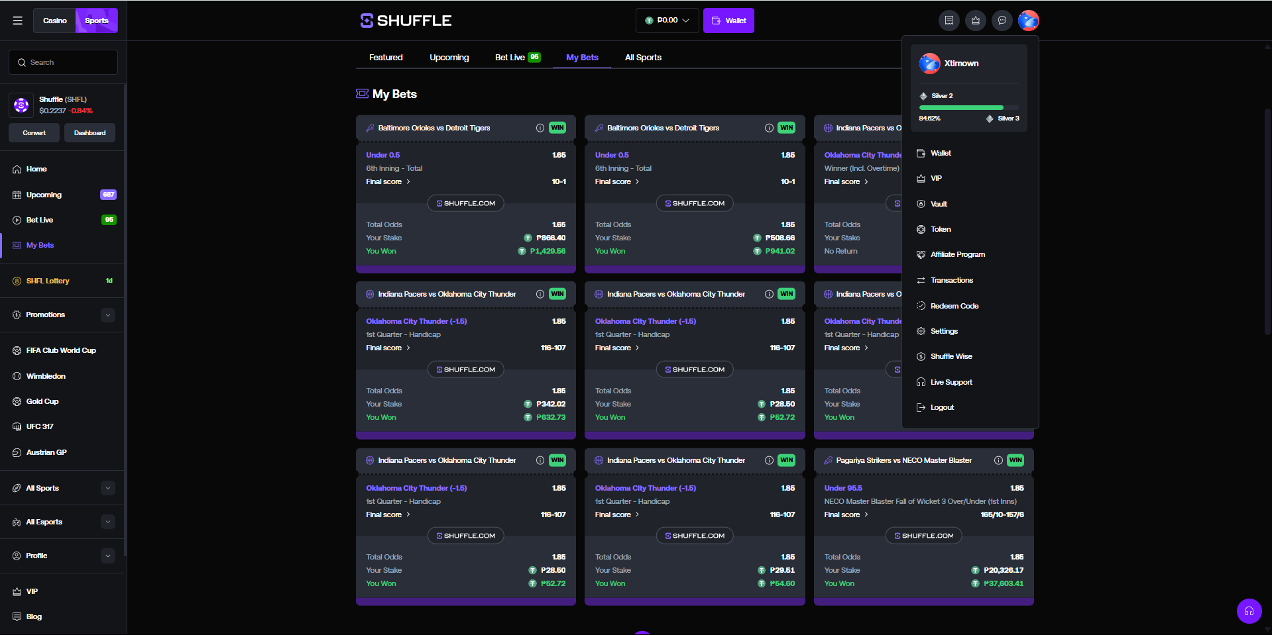Focus the sidebar Search field
The image size is (1272, 635).
(63, 62)
